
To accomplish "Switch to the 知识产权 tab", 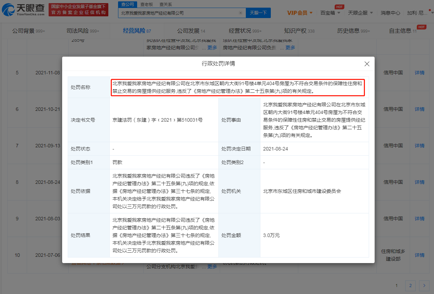I will (299, 31).
